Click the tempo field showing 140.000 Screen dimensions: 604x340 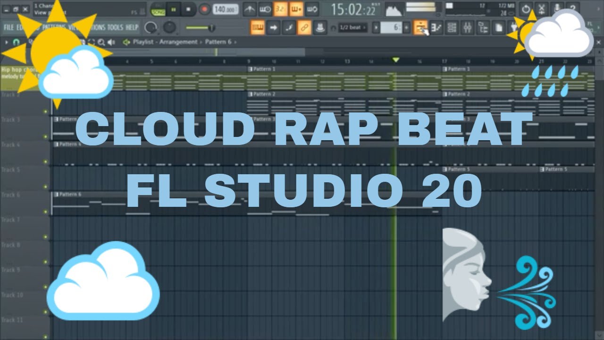226,9
